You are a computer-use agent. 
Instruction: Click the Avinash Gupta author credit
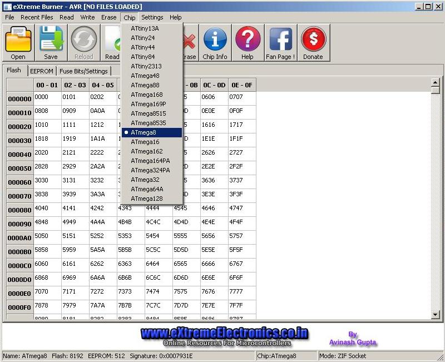pyautogui.click(x=353, y=342)
